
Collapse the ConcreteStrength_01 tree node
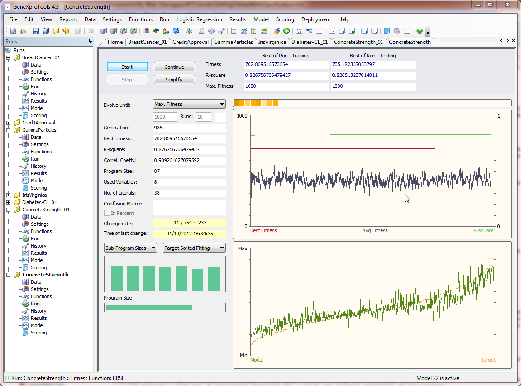click(x=8, y=210)
